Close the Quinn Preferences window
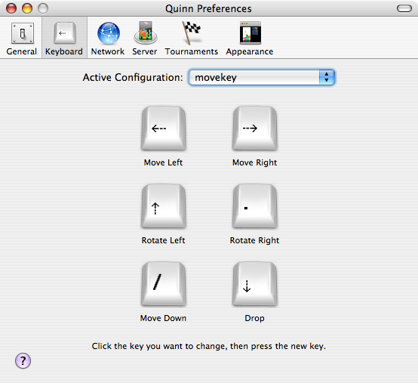 point(11,8)
